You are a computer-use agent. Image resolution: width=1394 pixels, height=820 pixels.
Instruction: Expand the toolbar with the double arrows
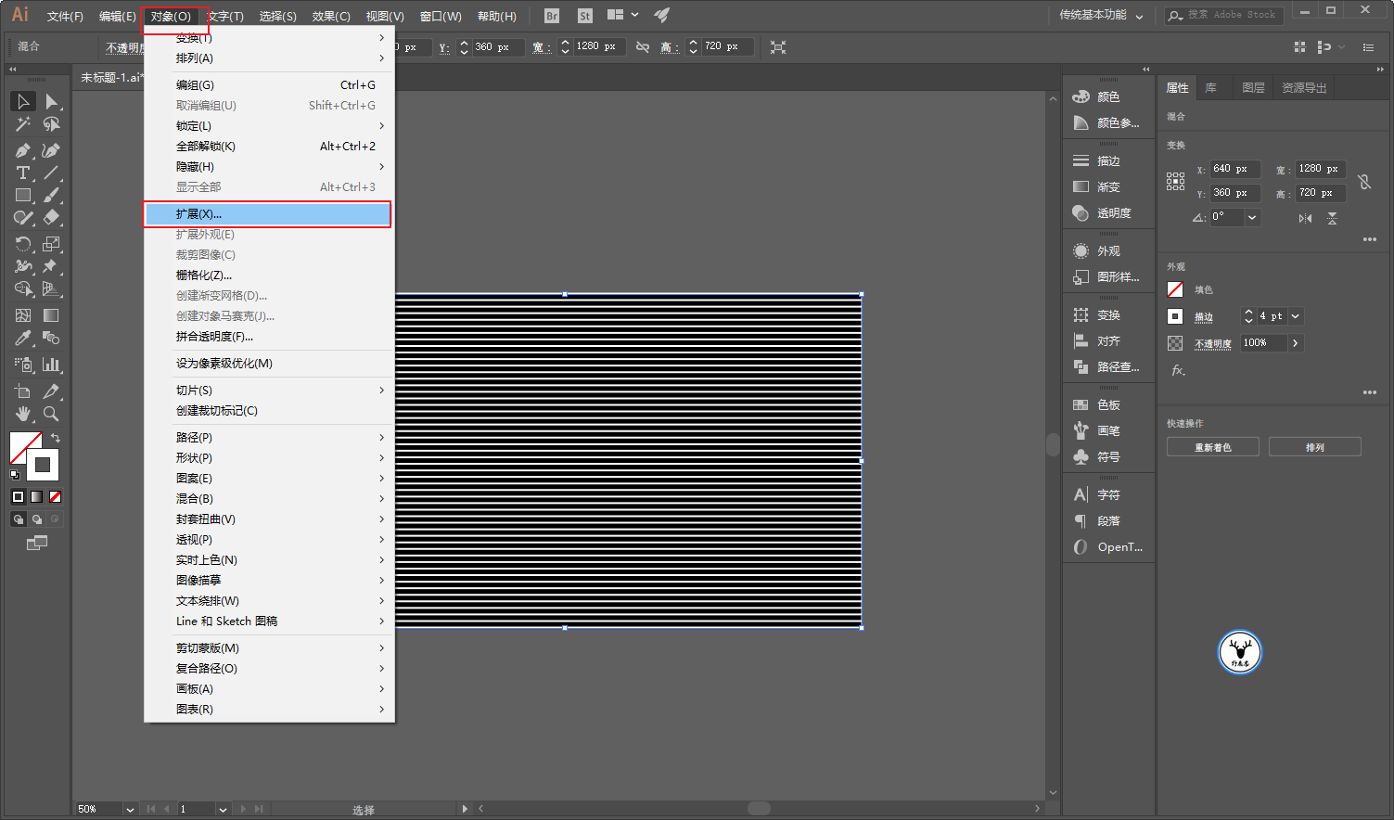coord(13,70)
